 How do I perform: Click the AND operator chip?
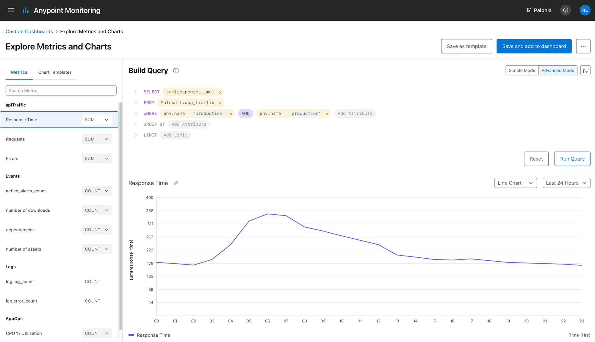(245, 113)
